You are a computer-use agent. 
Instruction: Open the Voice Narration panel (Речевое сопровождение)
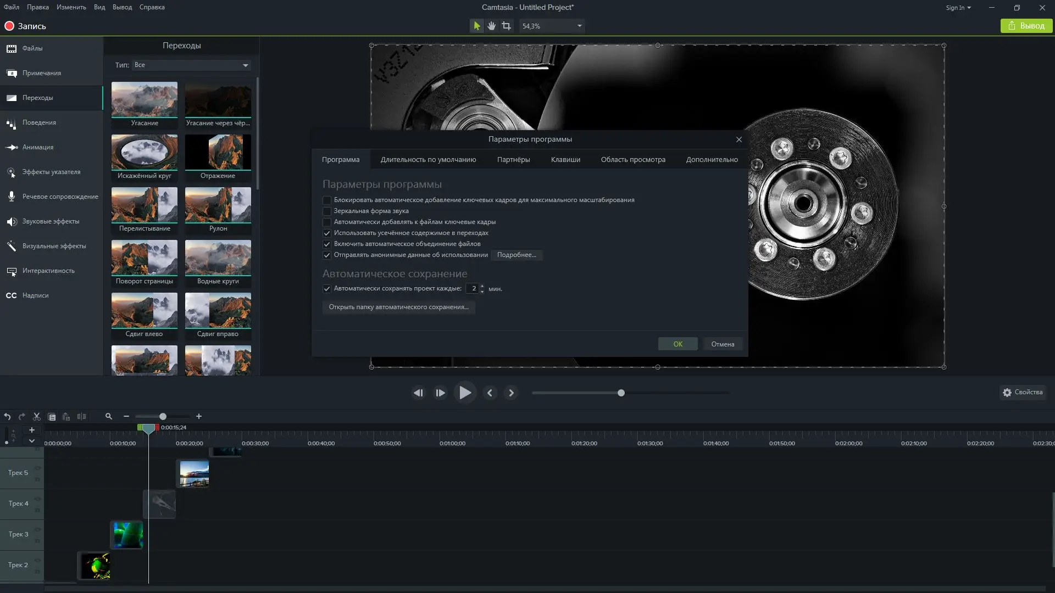[60, 197]
